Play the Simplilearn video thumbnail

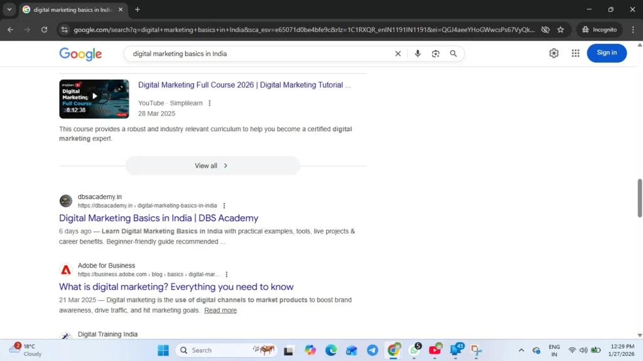tap(94, 99)
